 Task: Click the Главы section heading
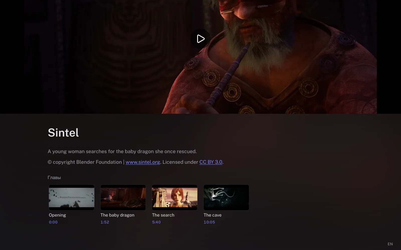coord(54,177)
